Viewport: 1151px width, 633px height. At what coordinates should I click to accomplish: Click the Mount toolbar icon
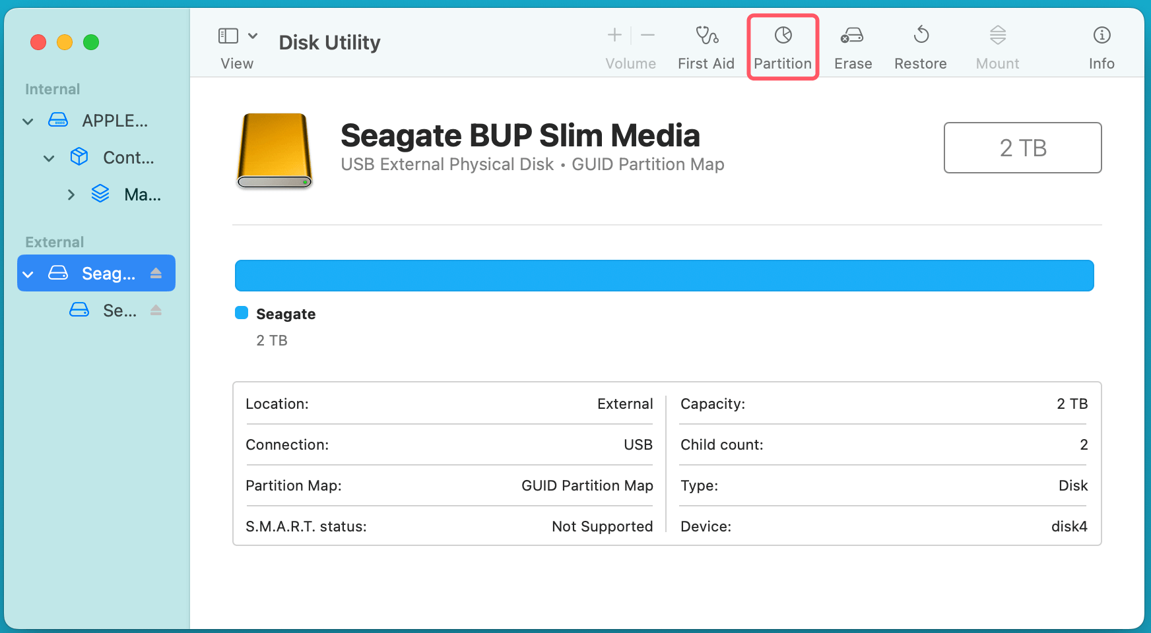[997, 36]
